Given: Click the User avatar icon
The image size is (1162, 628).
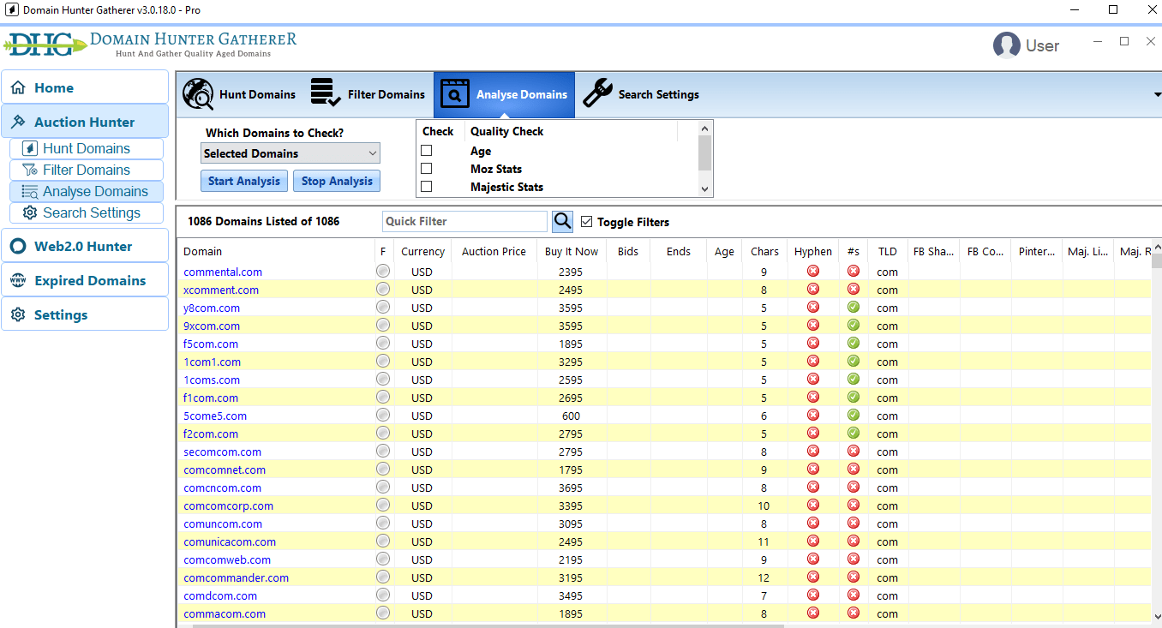Looking at the screenshot, I should point(1006,45).
